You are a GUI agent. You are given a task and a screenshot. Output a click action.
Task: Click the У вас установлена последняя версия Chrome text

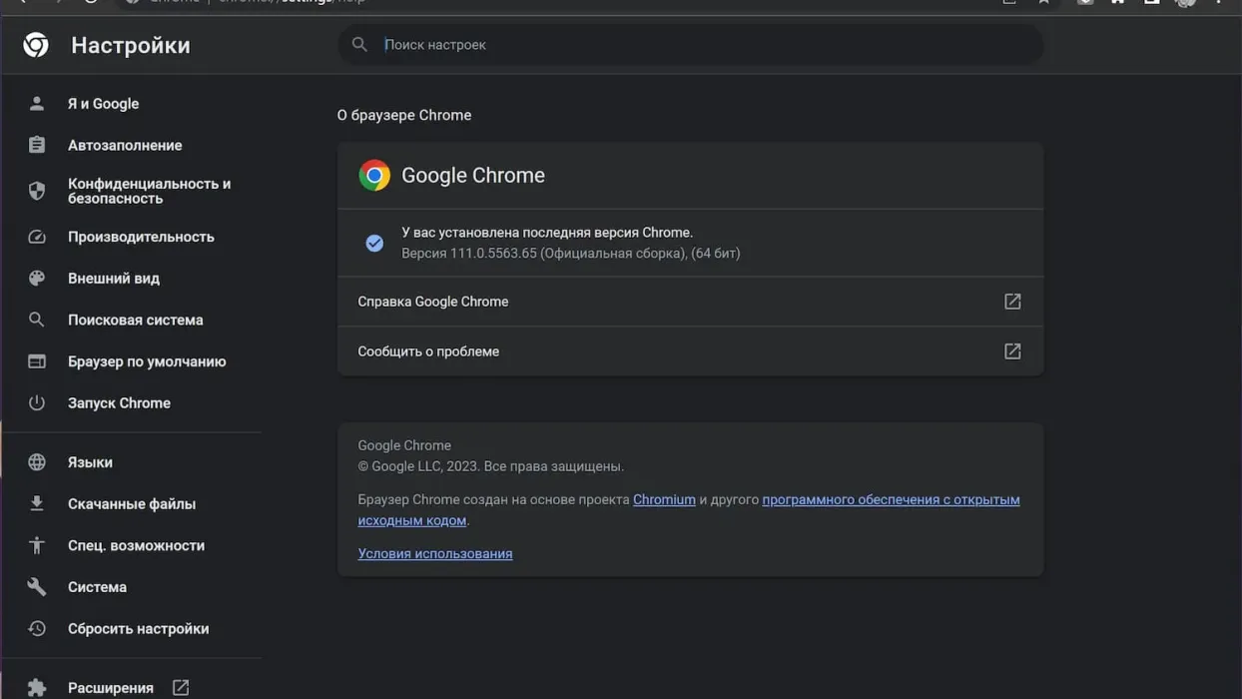click(x=547, y=233)
